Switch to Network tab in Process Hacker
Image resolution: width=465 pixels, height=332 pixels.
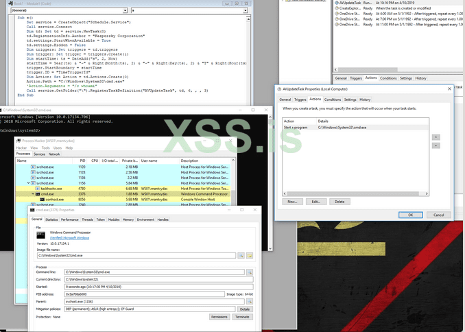tap(54, 154)
